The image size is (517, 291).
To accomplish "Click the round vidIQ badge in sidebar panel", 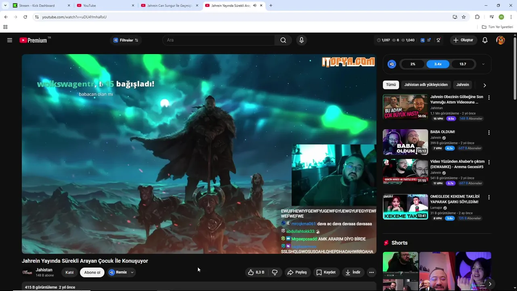I will click(x=392, y=64).
